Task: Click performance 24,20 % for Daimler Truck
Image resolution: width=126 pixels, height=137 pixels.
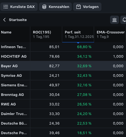Action: [x=84, y=114]
